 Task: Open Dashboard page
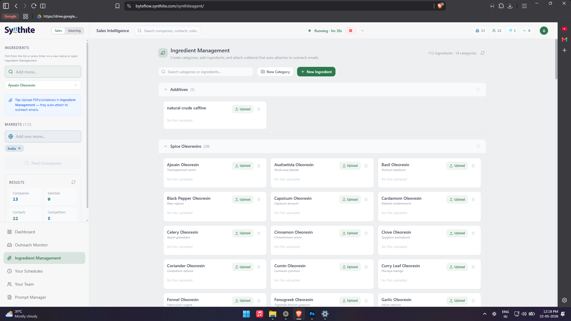[x=45, y=232]
